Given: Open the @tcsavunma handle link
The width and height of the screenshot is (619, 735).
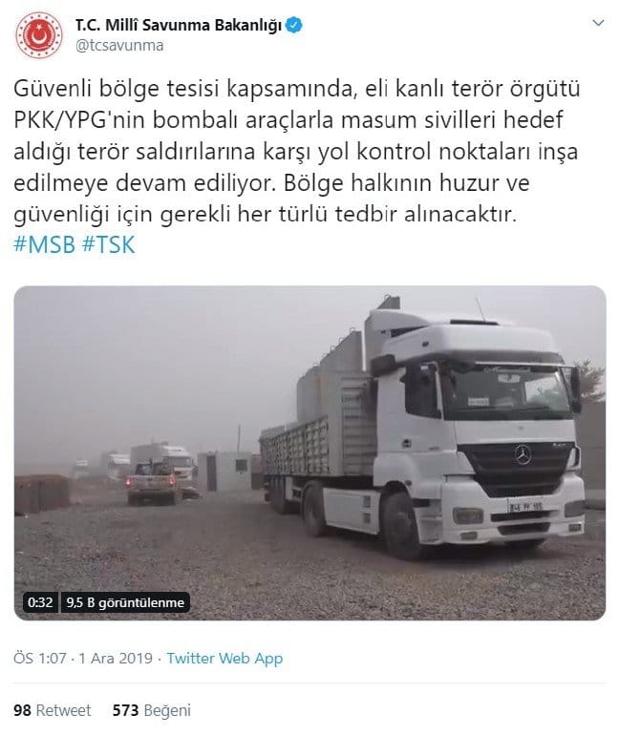Looking at the screenshot, I should 119,46.
